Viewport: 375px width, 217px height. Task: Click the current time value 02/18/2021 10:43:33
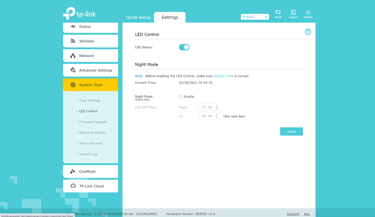196,83
